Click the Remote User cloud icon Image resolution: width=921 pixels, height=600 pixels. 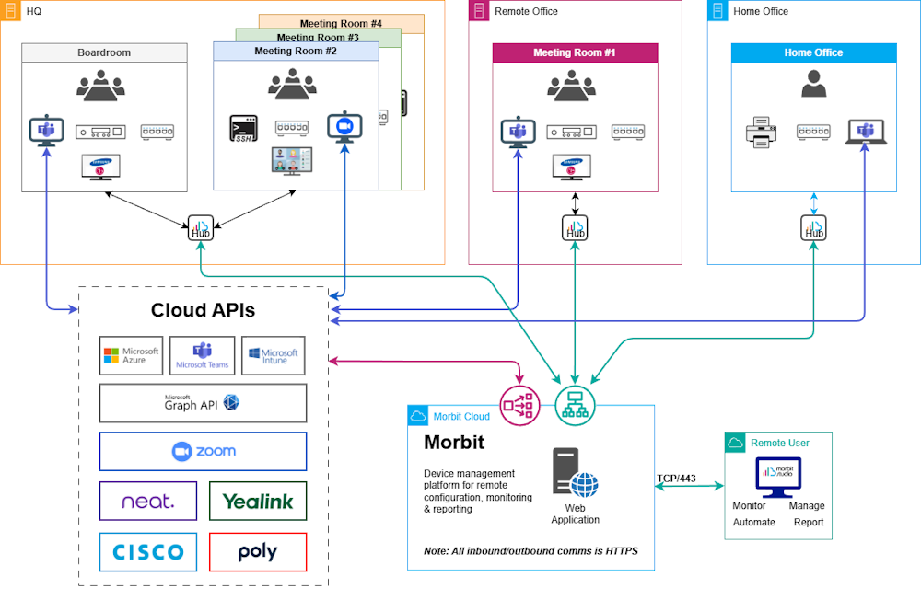(x=735, y=443)
